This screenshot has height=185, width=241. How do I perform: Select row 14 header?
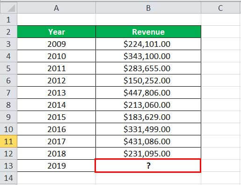(x=8, y=178)
